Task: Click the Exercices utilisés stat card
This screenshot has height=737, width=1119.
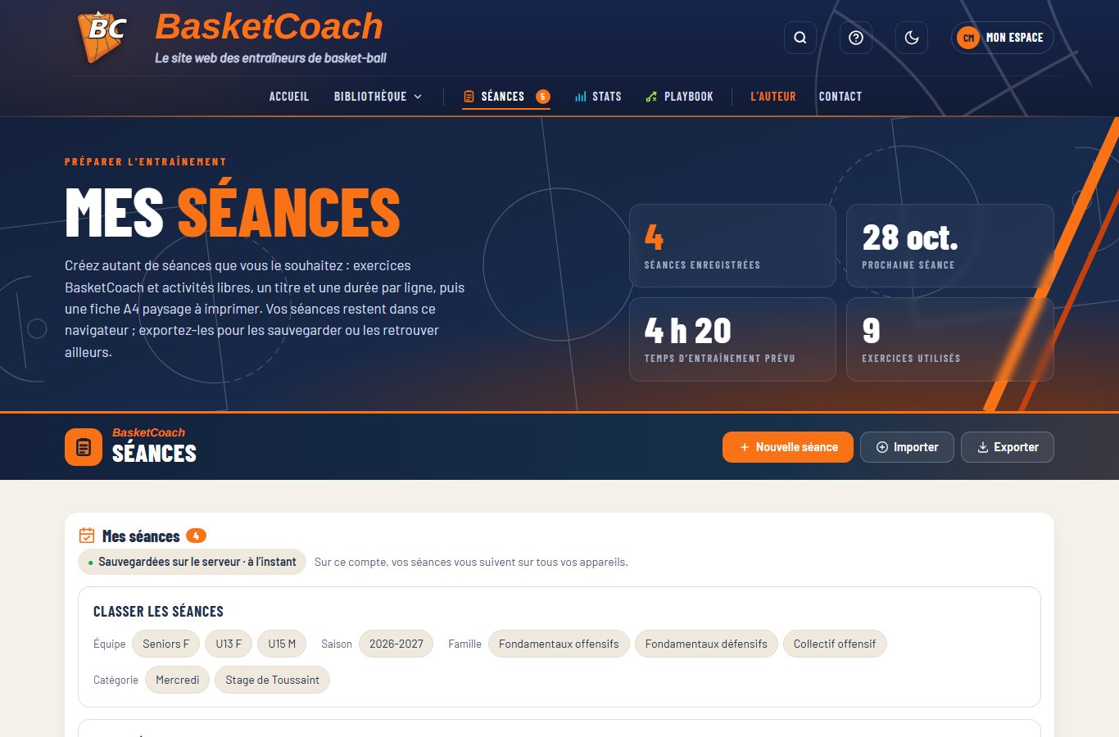Action: coord(950,339)
